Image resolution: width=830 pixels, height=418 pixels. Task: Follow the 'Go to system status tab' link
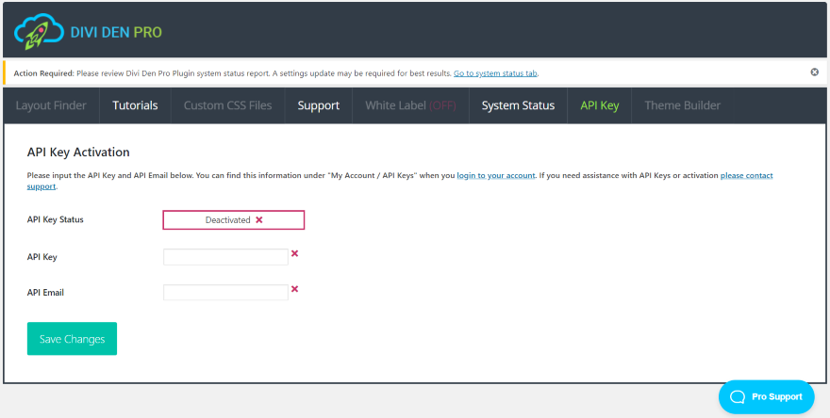pos(495,73)
